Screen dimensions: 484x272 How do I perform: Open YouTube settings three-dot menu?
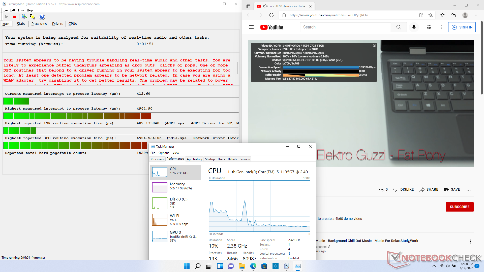coord(441,27)
